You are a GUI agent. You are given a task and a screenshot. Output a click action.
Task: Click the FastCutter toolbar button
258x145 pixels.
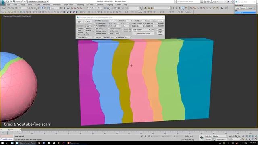tap(188, 12)
